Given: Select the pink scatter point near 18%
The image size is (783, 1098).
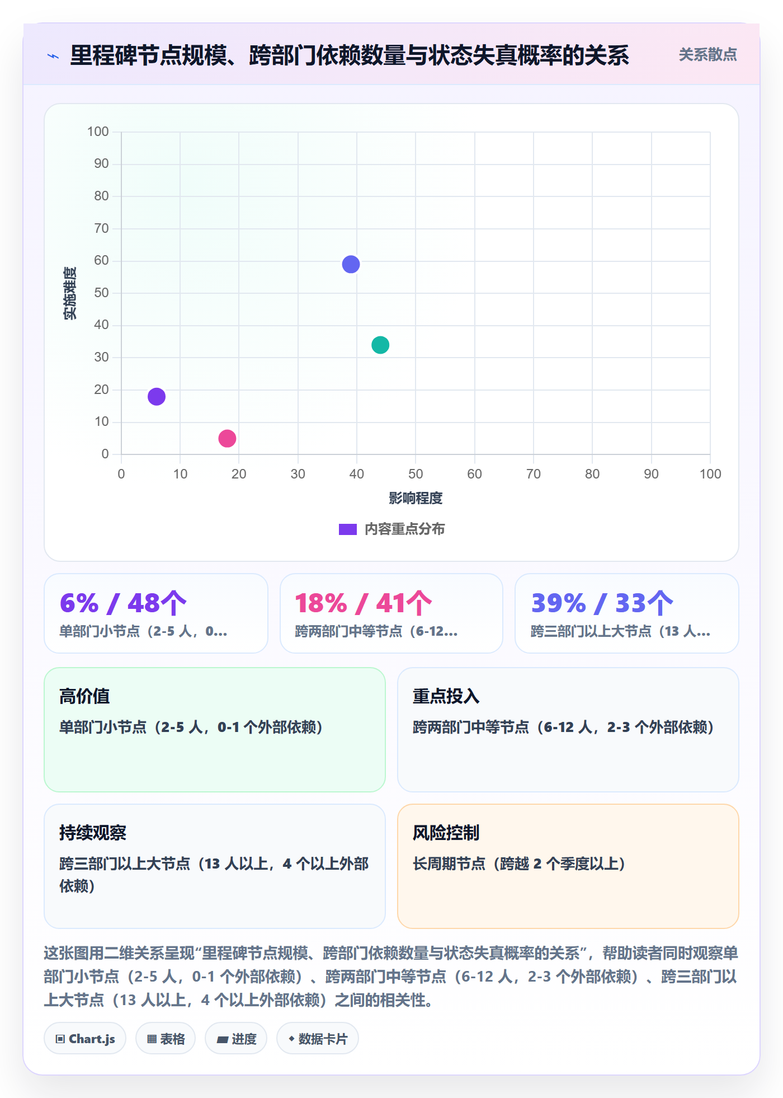Looking at the screenshot, I should 227,439.
